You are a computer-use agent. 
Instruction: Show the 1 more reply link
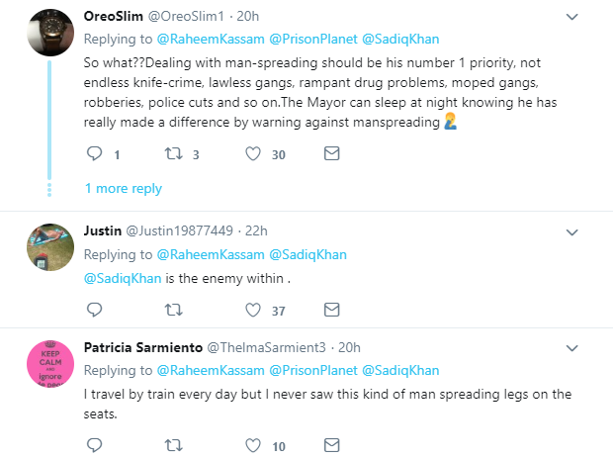tap(124, 189)
